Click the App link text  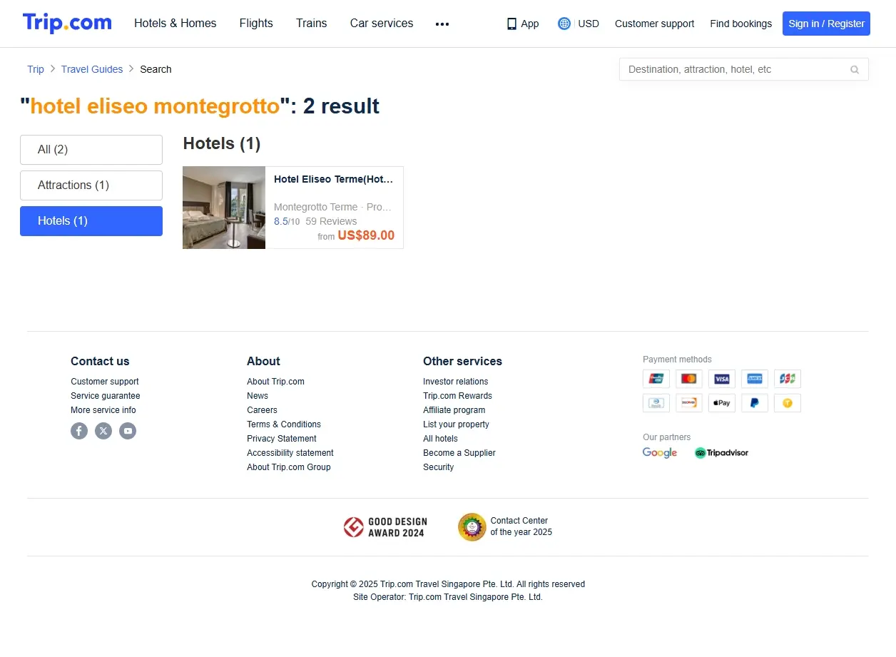pos(530,24)
